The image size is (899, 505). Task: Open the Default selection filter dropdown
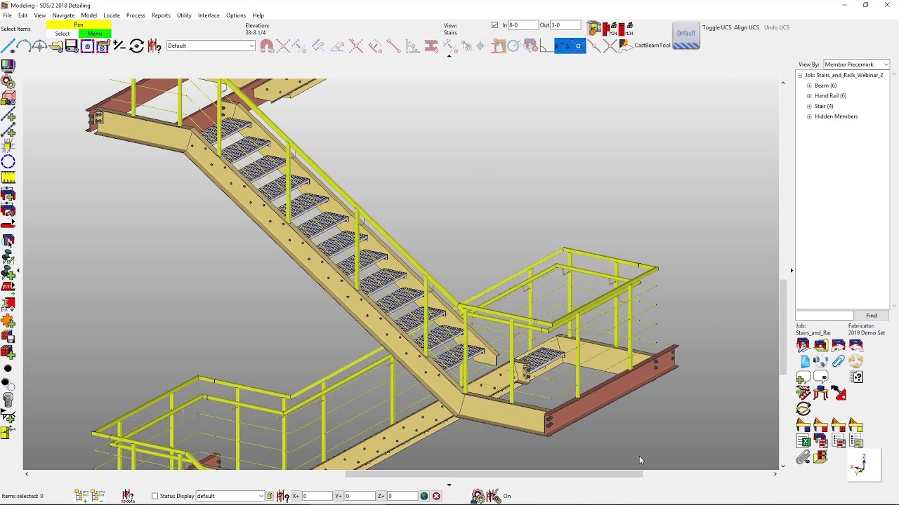(x=211, y=46)
